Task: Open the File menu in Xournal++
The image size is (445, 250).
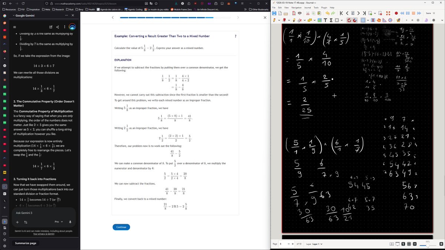Action: click(274, 7)
